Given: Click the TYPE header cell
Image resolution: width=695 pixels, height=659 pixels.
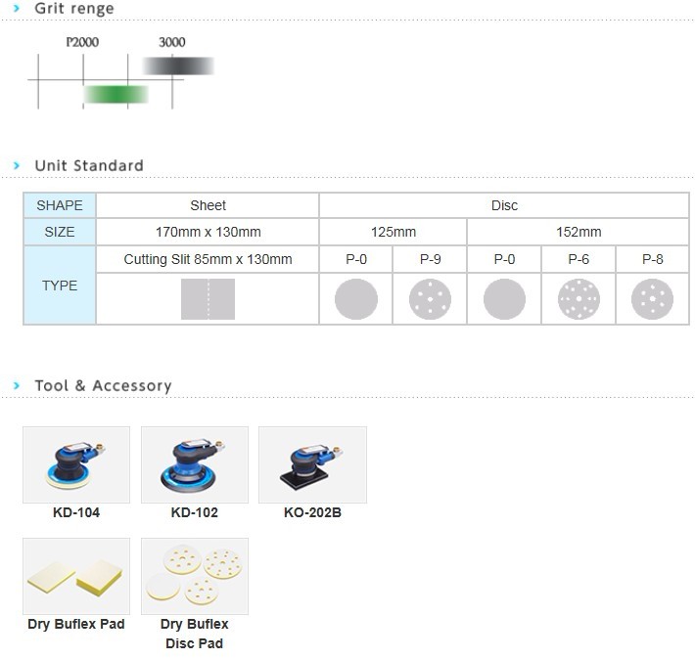Looking at the screenshot, I should point(60,286).
